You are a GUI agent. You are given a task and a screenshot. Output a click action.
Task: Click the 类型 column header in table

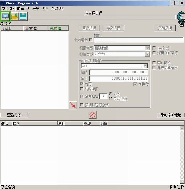pos(91,124)
